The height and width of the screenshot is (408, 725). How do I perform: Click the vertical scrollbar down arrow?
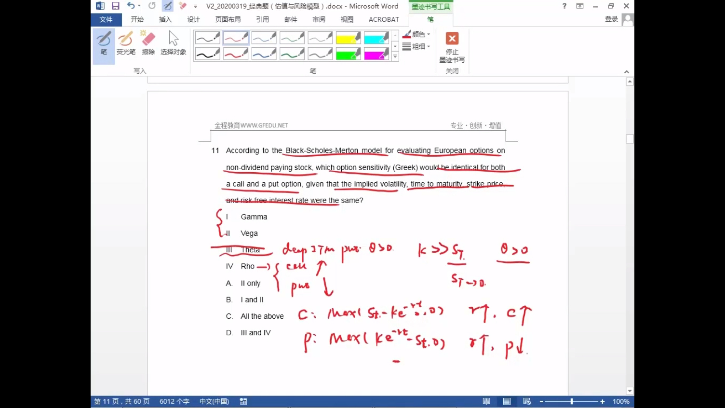tap(630, 391)
